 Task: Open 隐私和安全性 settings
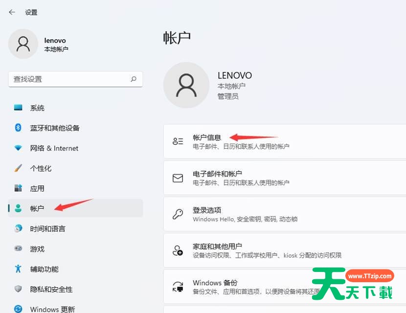[x=75, y=289]
